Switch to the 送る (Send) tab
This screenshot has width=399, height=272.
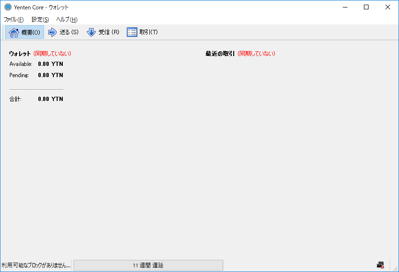[x=63, y=32]
